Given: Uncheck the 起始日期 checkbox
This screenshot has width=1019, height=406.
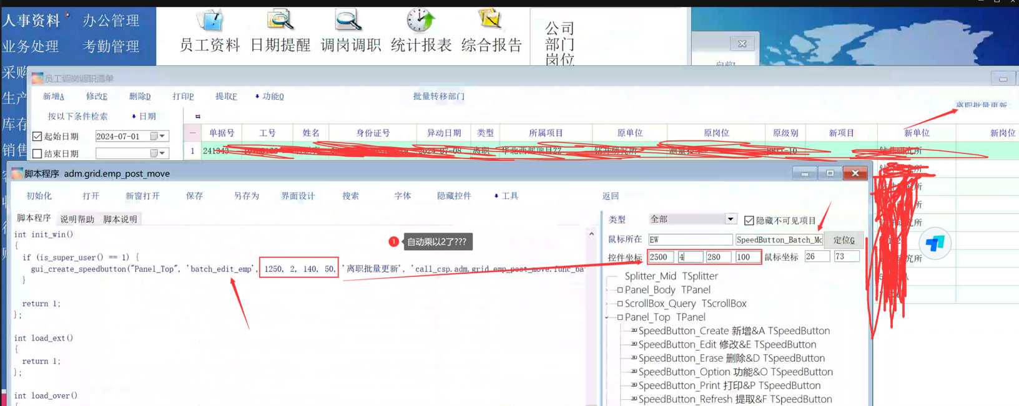Looking at the screenshot, I should click(37, 136).
